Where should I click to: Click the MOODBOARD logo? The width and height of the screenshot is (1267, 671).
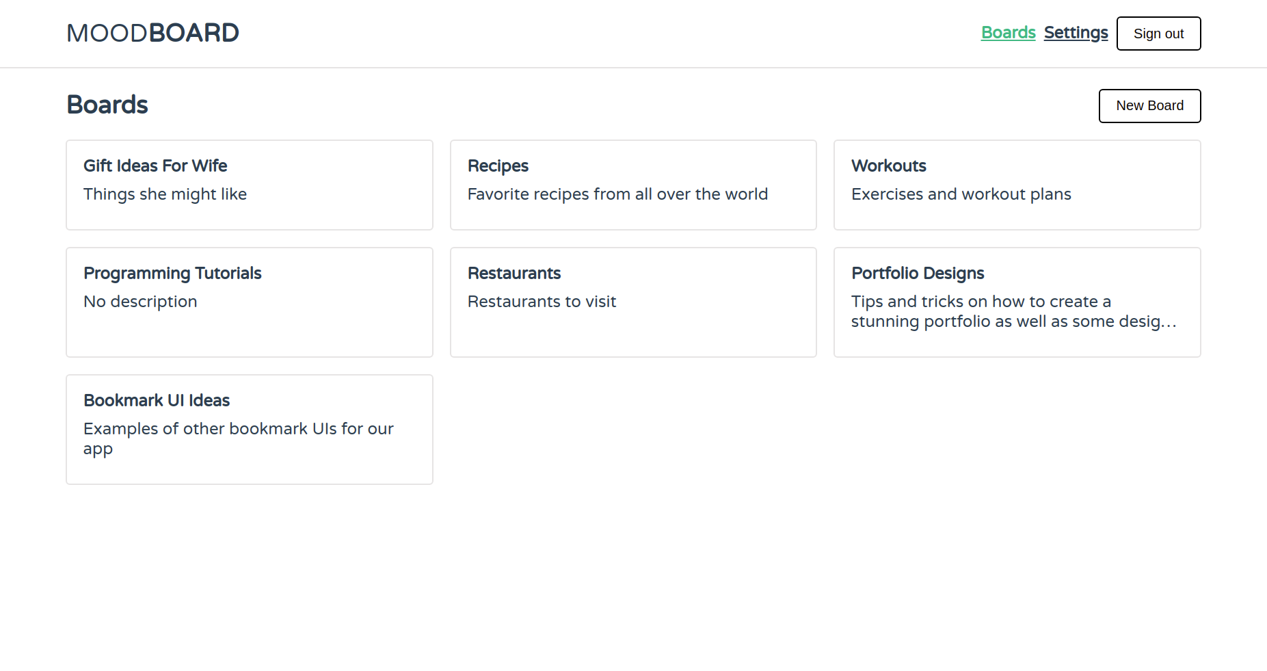pos(152,33)
